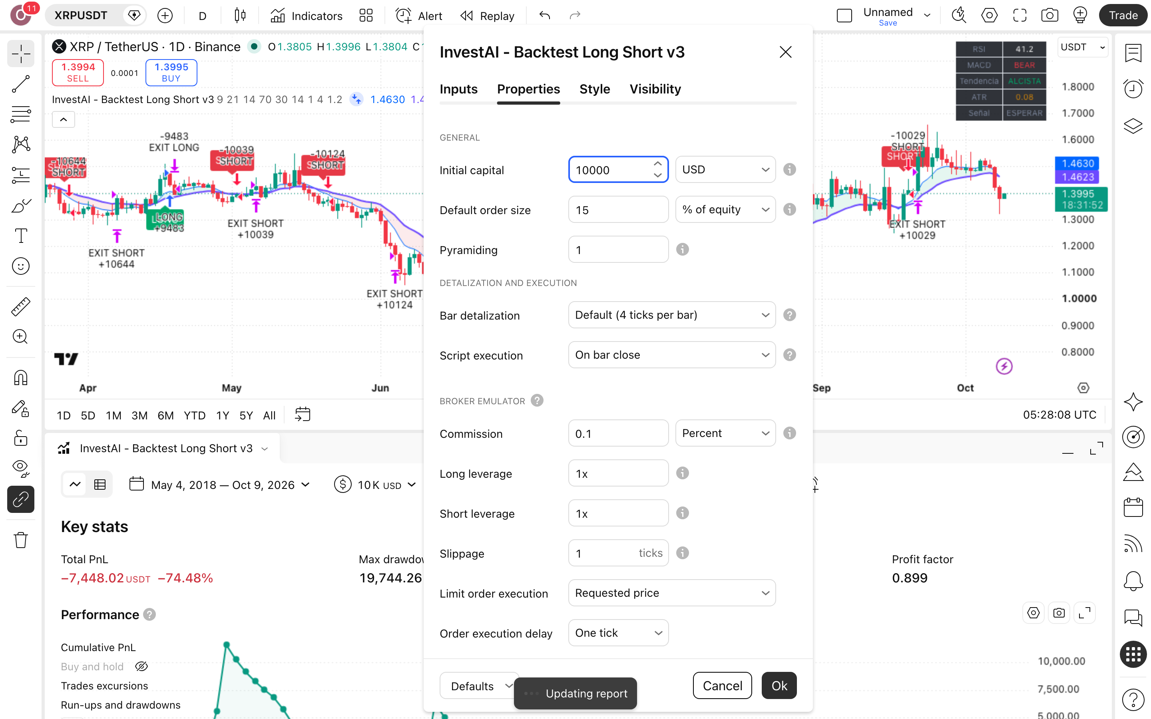Toggle Buy and hold visibility eye
This screenshot has width=1151, height=719.
point(141,667)
